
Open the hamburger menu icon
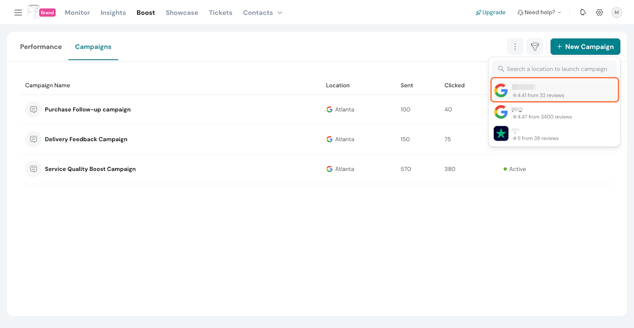tap(18, 13)
